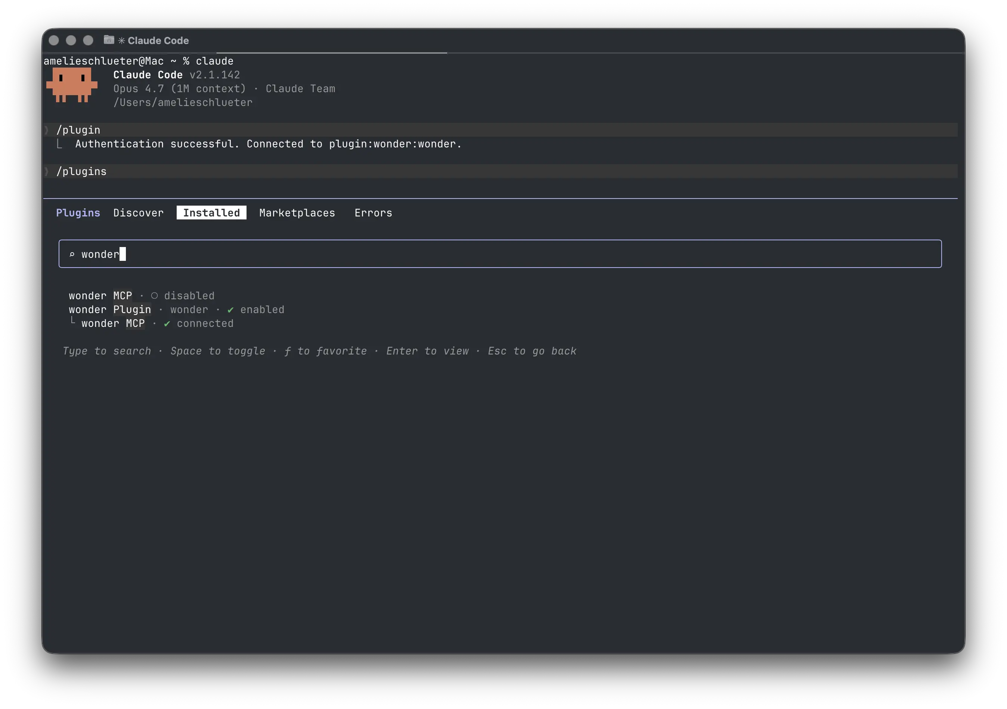Click the /plugins command line

click(x=500, y=171)
